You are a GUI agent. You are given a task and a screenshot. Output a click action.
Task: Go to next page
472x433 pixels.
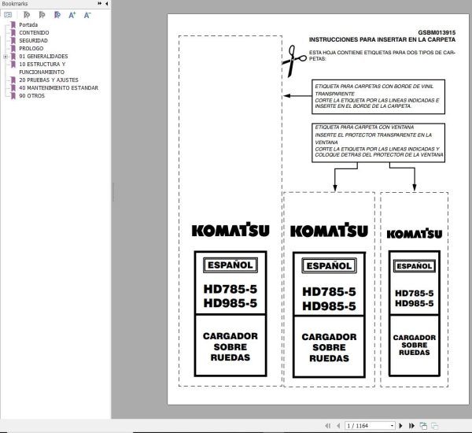(400, 425)
